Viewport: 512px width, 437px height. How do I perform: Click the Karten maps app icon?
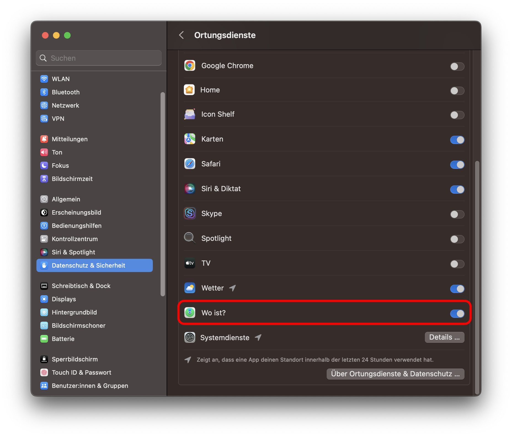coord(190,139)
